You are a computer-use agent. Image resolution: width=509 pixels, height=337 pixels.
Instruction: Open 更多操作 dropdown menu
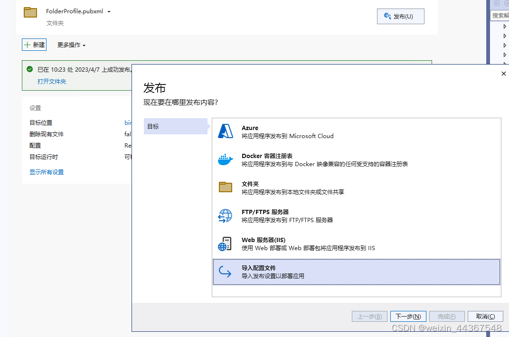click(x=71, y=45)
